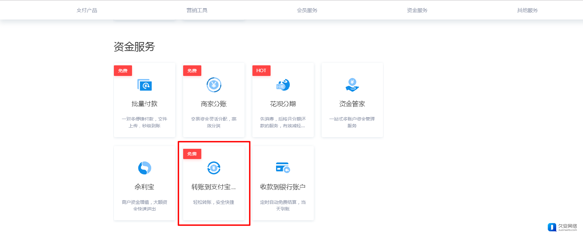The image size is (583, 236).
Task: Select the 余利宝 title text
Action: (x=144, y=187)
